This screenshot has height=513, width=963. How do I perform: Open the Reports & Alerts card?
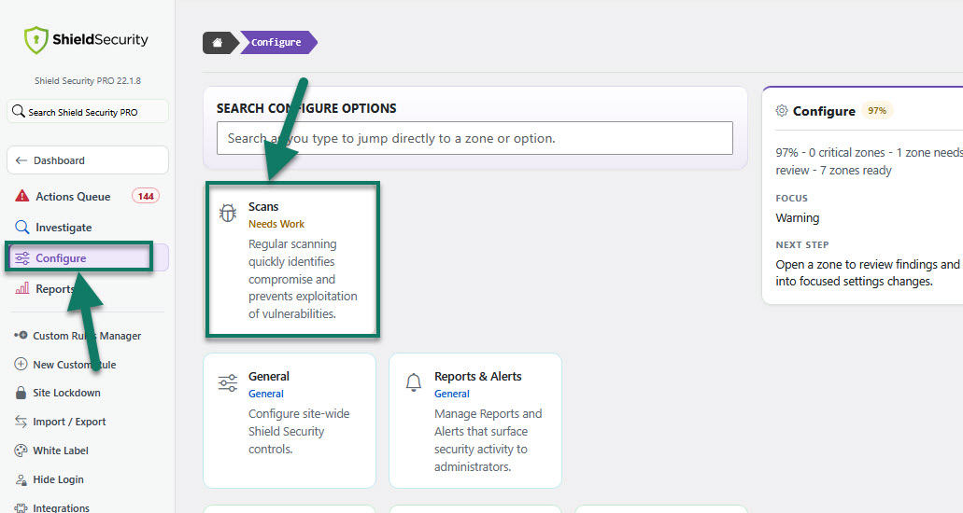coord(475,421)
